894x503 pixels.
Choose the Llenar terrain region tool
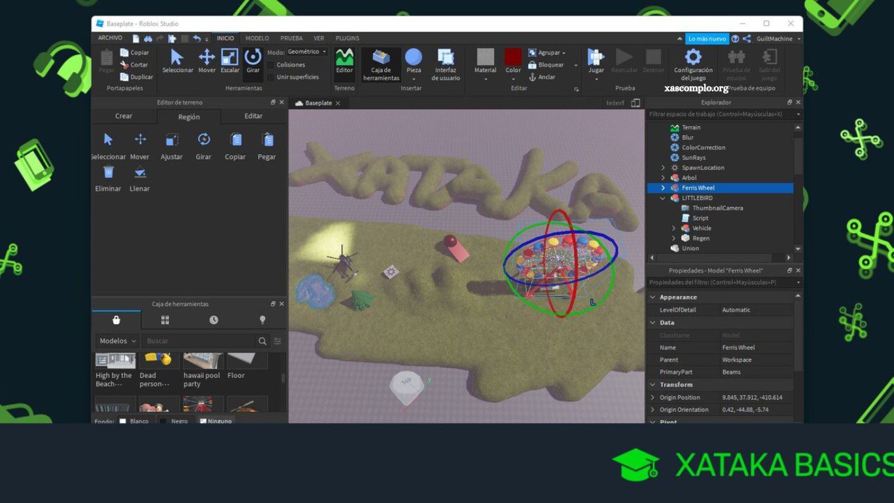pos(139,173)
